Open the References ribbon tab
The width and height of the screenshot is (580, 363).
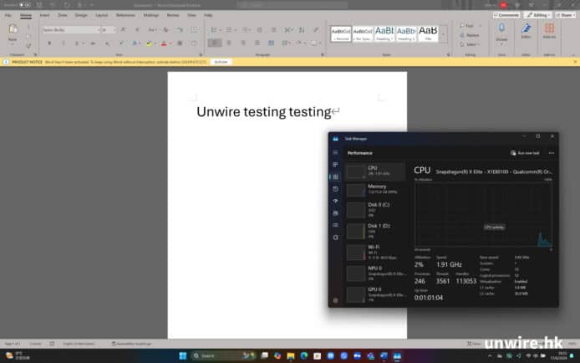coord(125,15)
